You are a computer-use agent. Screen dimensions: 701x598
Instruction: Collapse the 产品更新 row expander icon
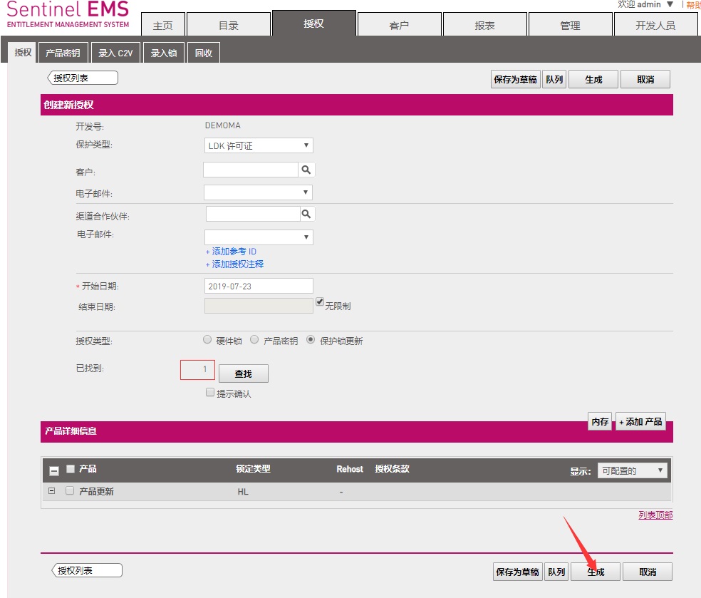[51, 491]
